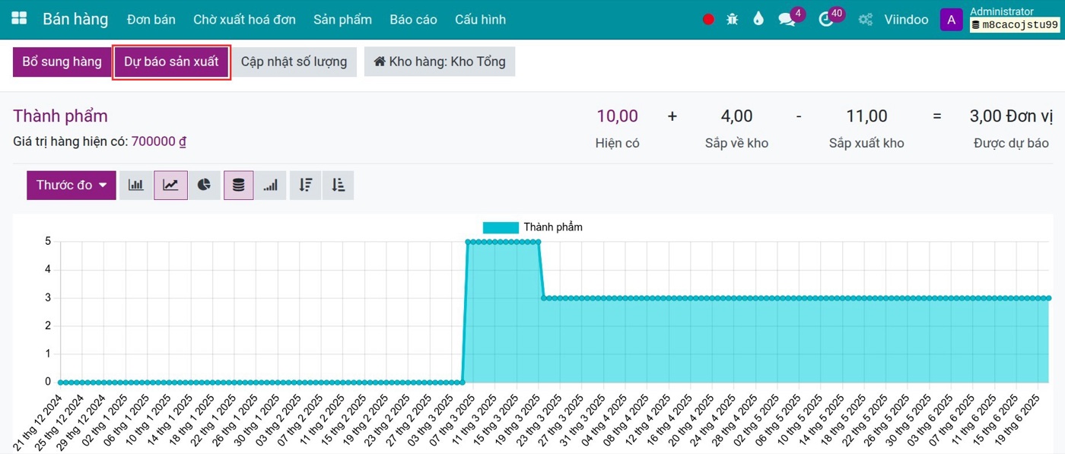Select the pie chart view
The image size is (1065, 454).
pos(204,185)
